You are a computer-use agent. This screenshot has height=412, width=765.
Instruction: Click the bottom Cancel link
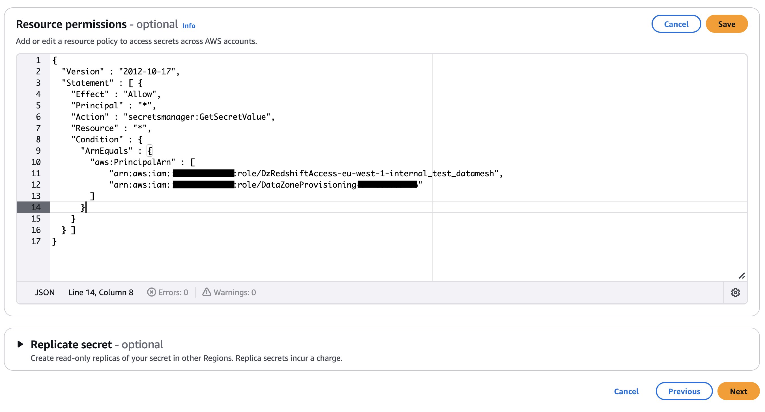[626, 391]
